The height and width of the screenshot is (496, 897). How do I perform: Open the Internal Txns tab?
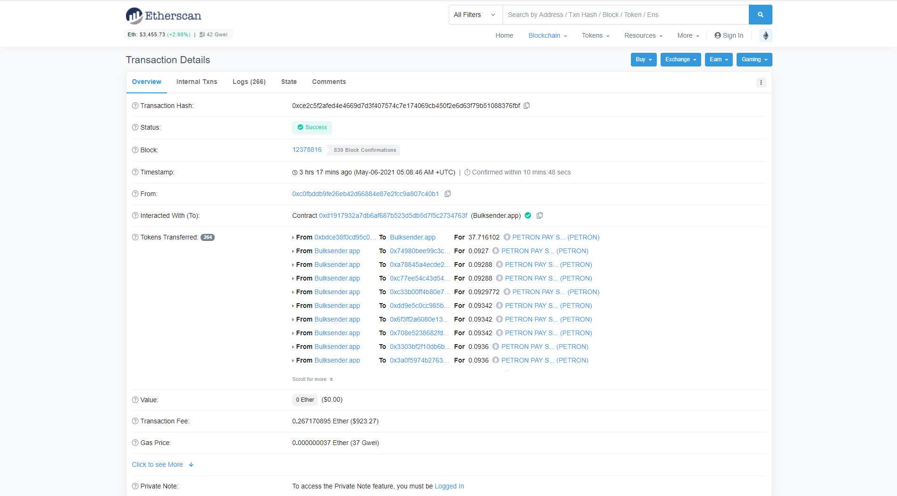[x=196, y=82]
